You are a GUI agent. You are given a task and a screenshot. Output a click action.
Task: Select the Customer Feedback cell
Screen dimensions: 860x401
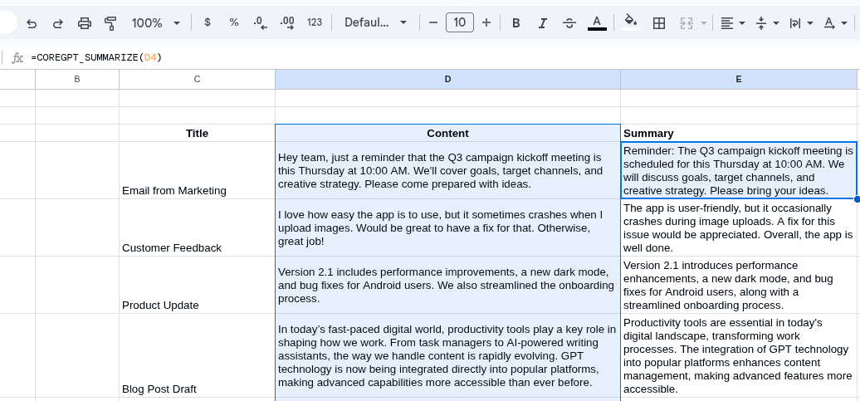tap(197, 227)
